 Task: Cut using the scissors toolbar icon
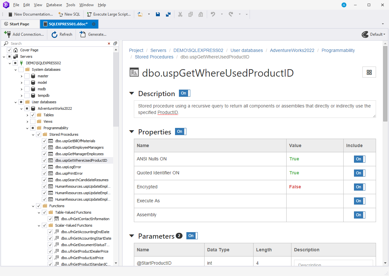click(x=180, y=14)
